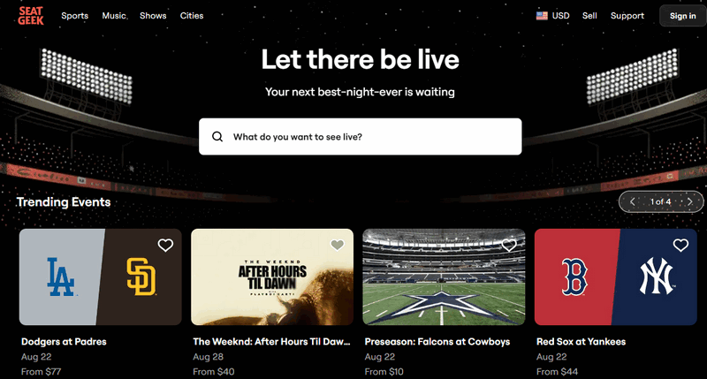
Task: Open the Support link
Action: pyautogui.click(x=627, y=16)
